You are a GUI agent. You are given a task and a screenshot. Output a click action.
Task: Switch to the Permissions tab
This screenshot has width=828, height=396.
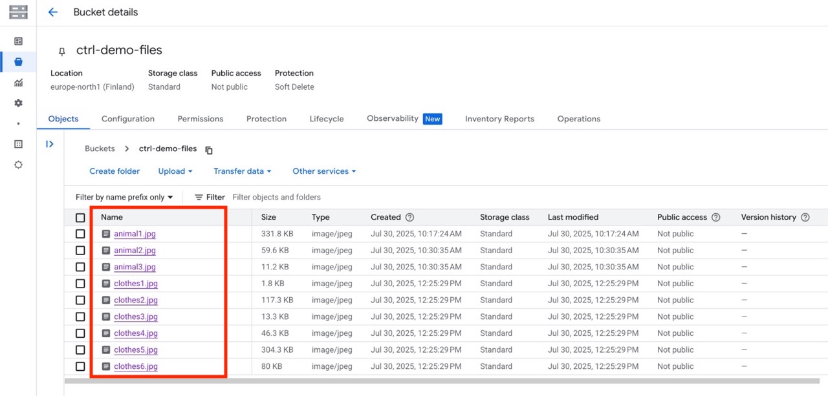[x=201, y=119]
